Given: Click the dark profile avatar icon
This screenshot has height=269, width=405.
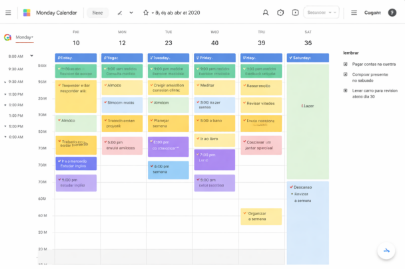Looking at the screenshot, I should pyautogui.click(x=392, y=13).
